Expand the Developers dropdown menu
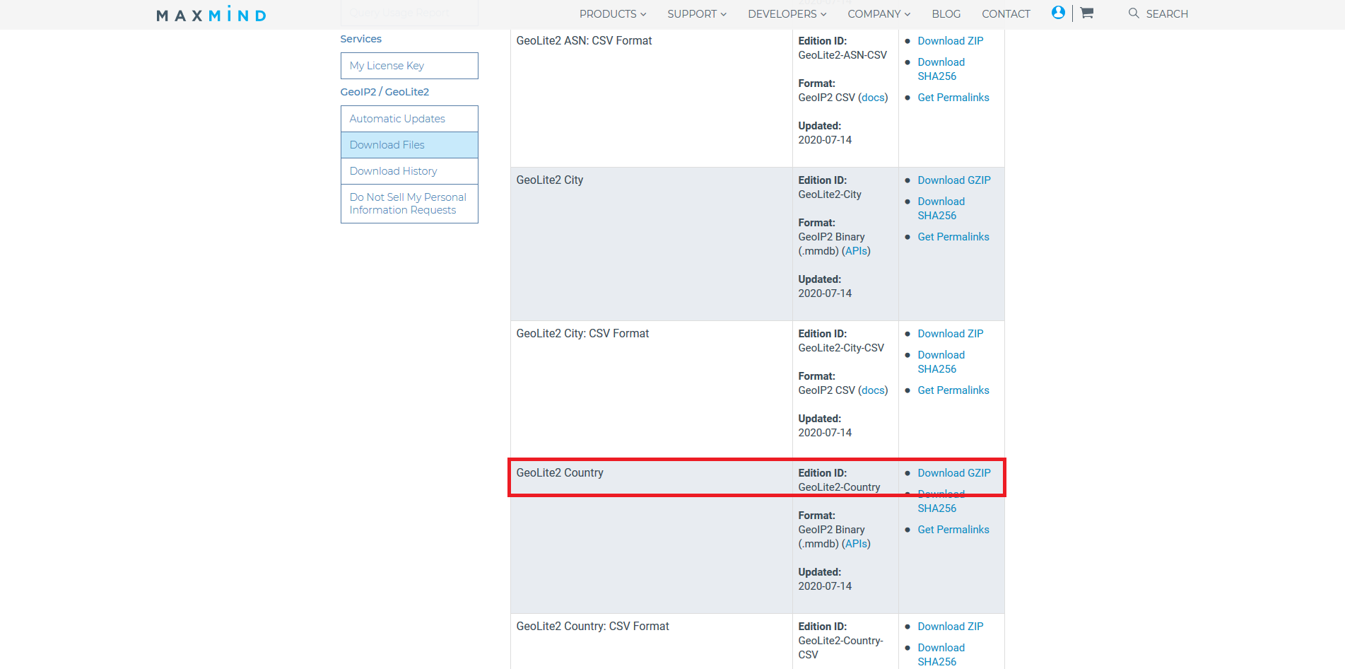The width and height of the screenshot is (1345, 669). [787, 14]
